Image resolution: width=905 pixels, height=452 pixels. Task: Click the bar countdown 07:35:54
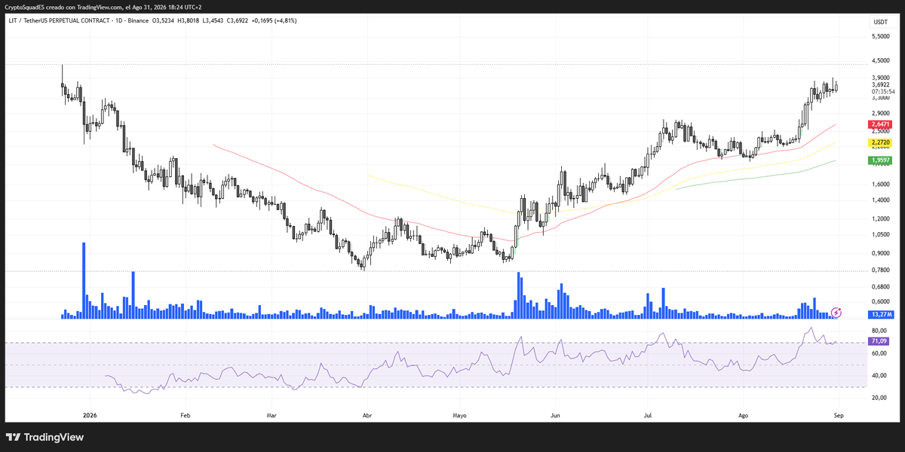tap(882, 91)
